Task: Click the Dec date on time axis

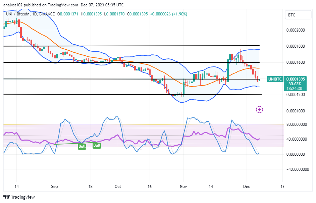Action: coord(247,187)
